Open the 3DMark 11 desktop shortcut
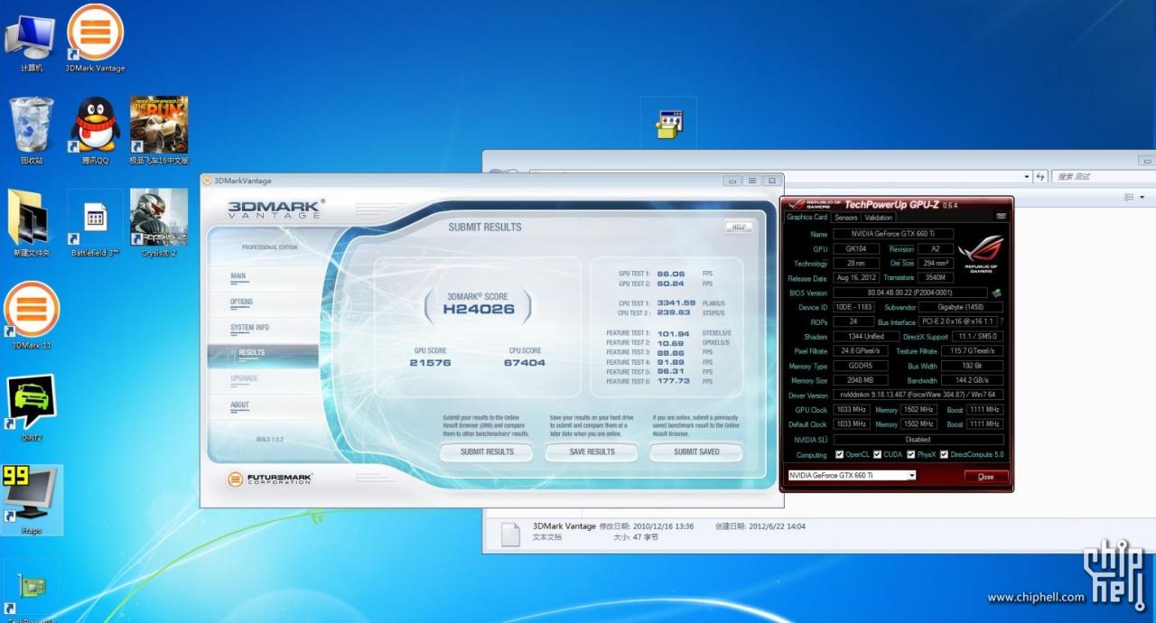 pos(32,315)
